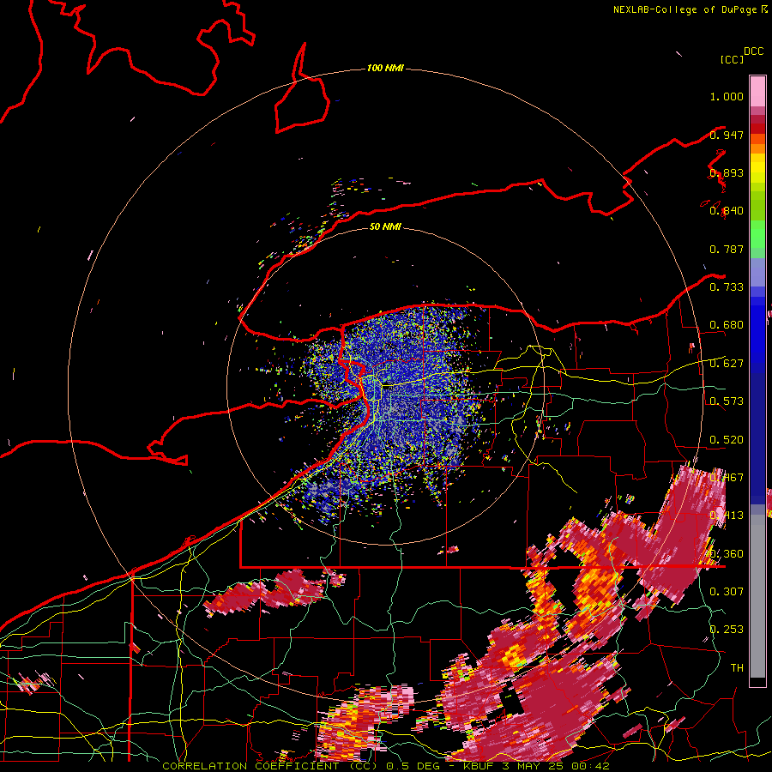Click the 0.840 scale value

pyautogui.click(x=727, y=211)
